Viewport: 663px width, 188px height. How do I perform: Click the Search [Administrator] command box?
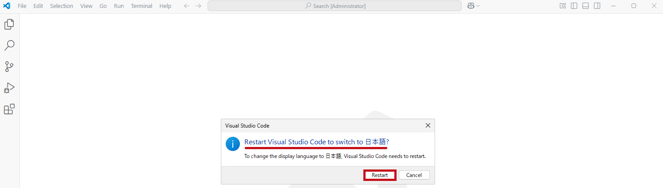click(335, 6)
